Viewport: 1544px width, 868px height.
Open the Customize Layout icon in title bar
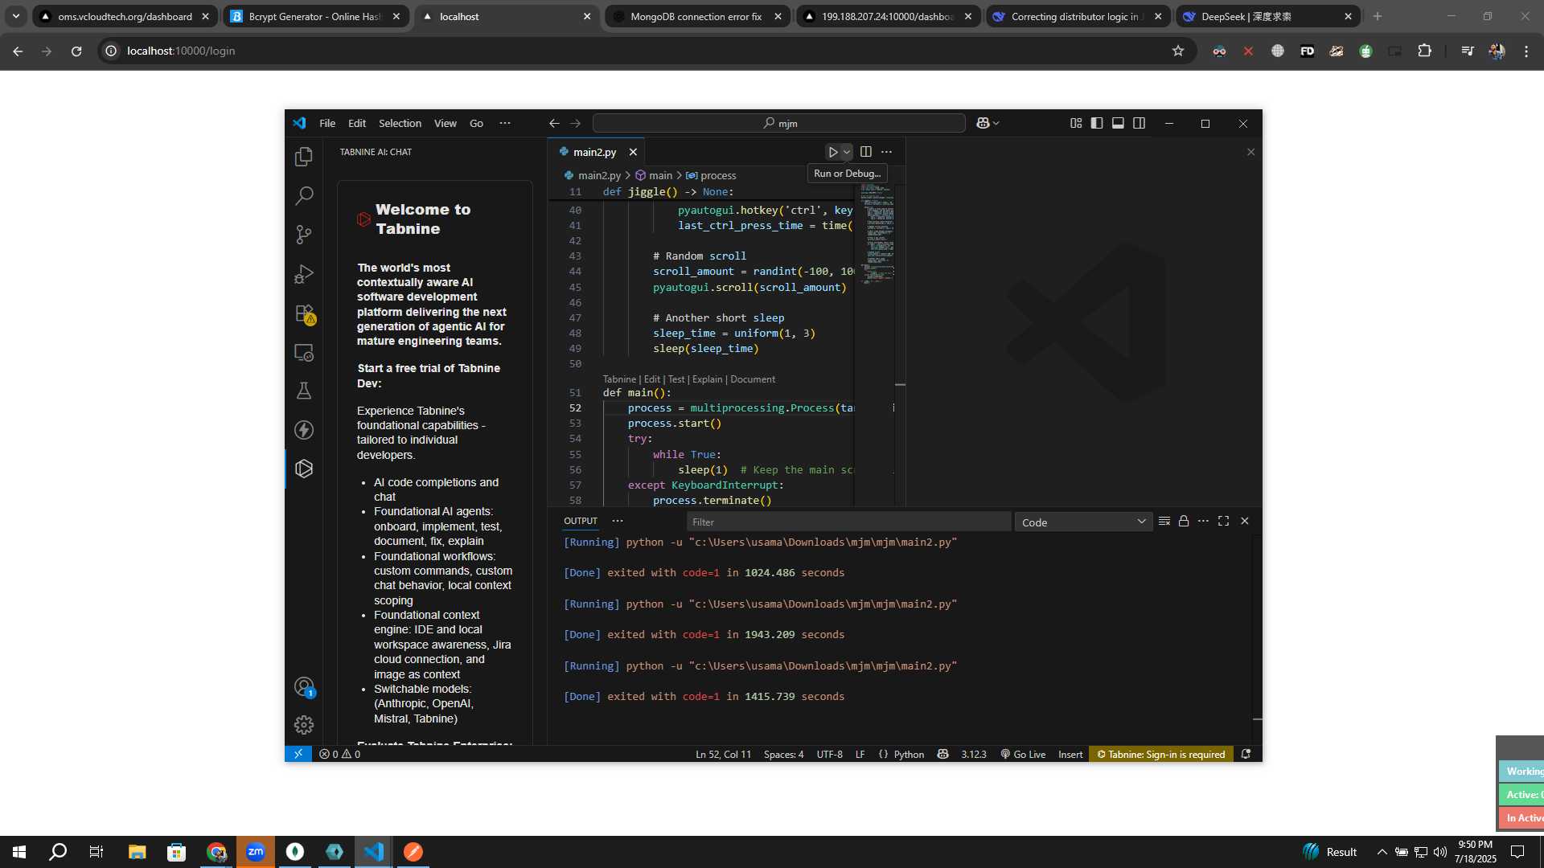[x=1076, y=123]
